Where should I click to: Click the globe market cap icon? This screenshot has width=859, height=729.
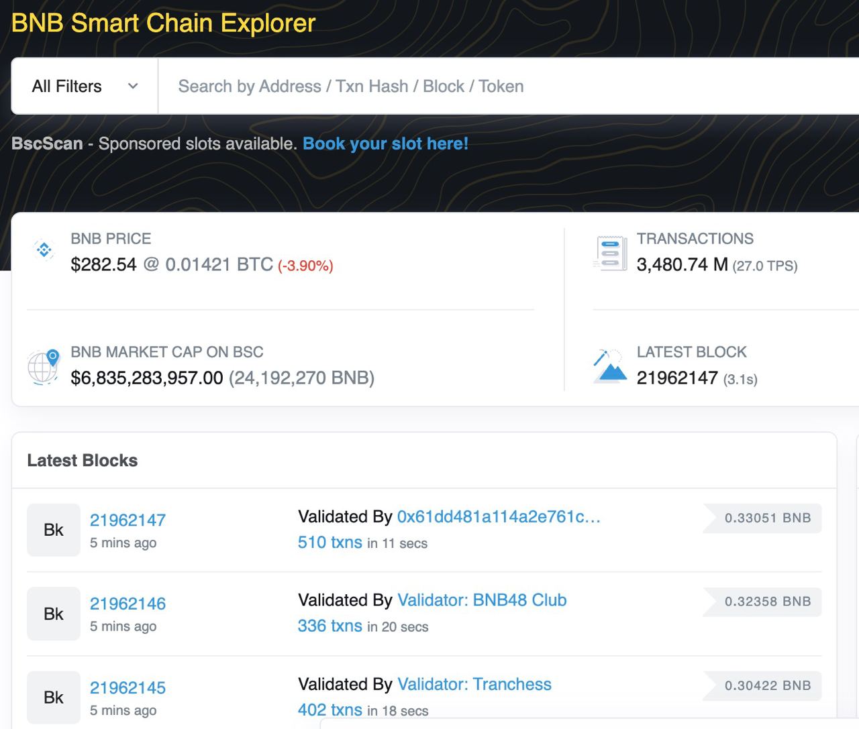point(44,366)
